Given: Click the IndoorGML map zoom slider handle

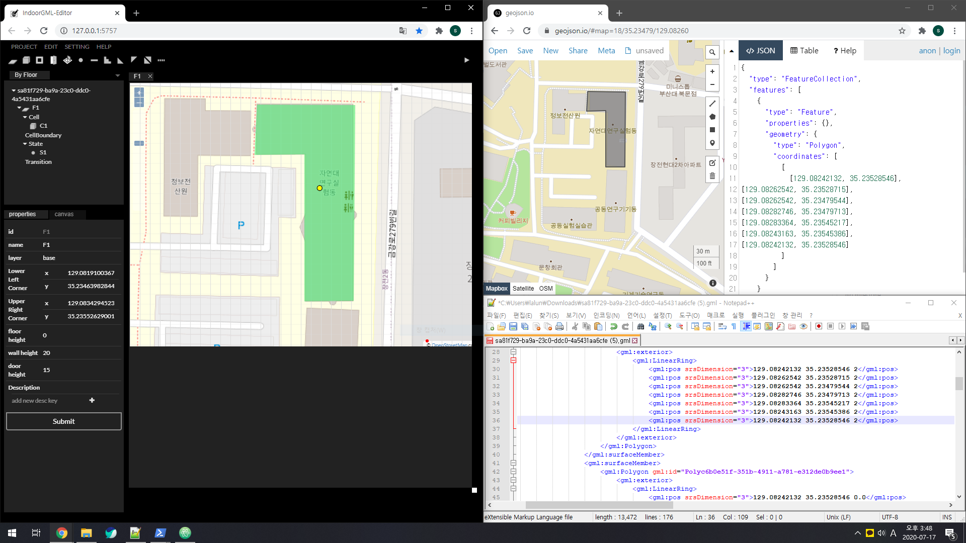Looking at the screenshot, I should point(139,143).
